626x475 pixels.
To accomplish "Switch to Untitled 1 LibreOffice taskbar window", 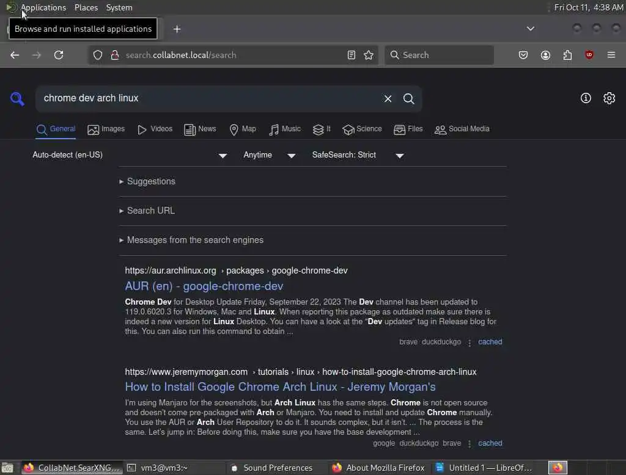I will point(484,468).
